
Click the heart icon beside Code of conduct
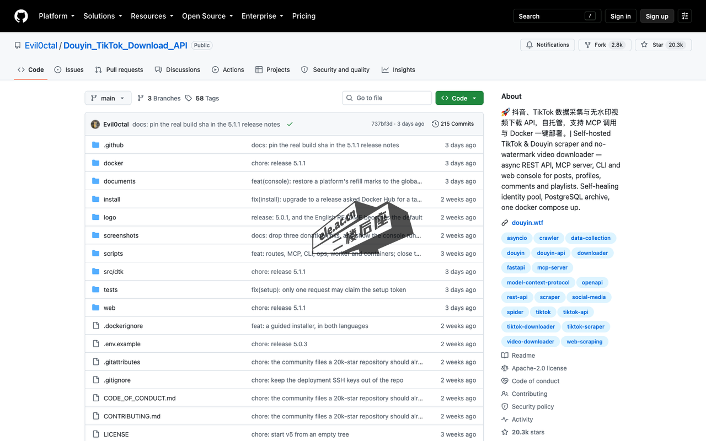(505, 381)
